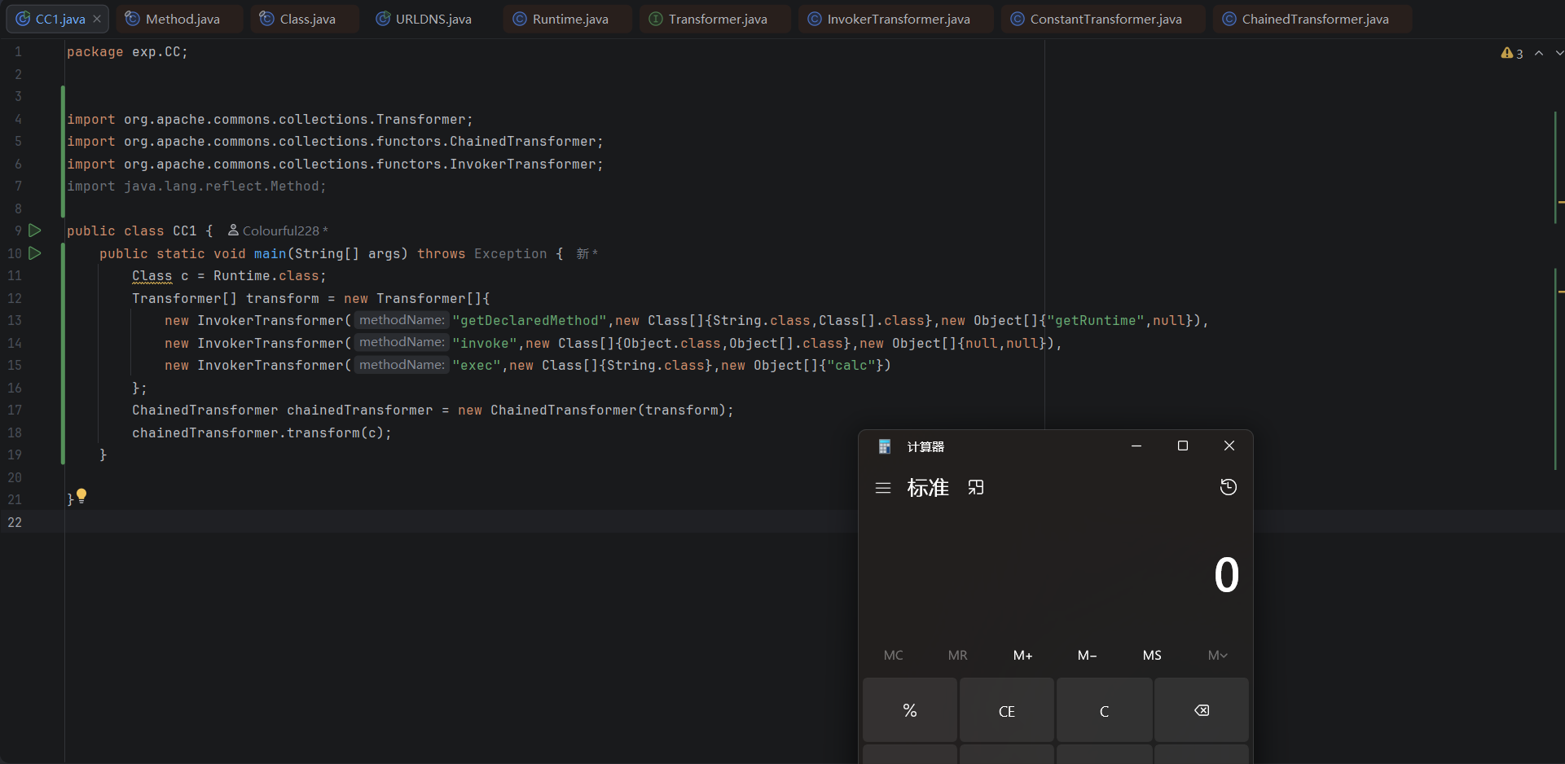Open the warnings indicator showing 3 problems
This screenshot has height=764, width=1565.
coord(1512,53)
